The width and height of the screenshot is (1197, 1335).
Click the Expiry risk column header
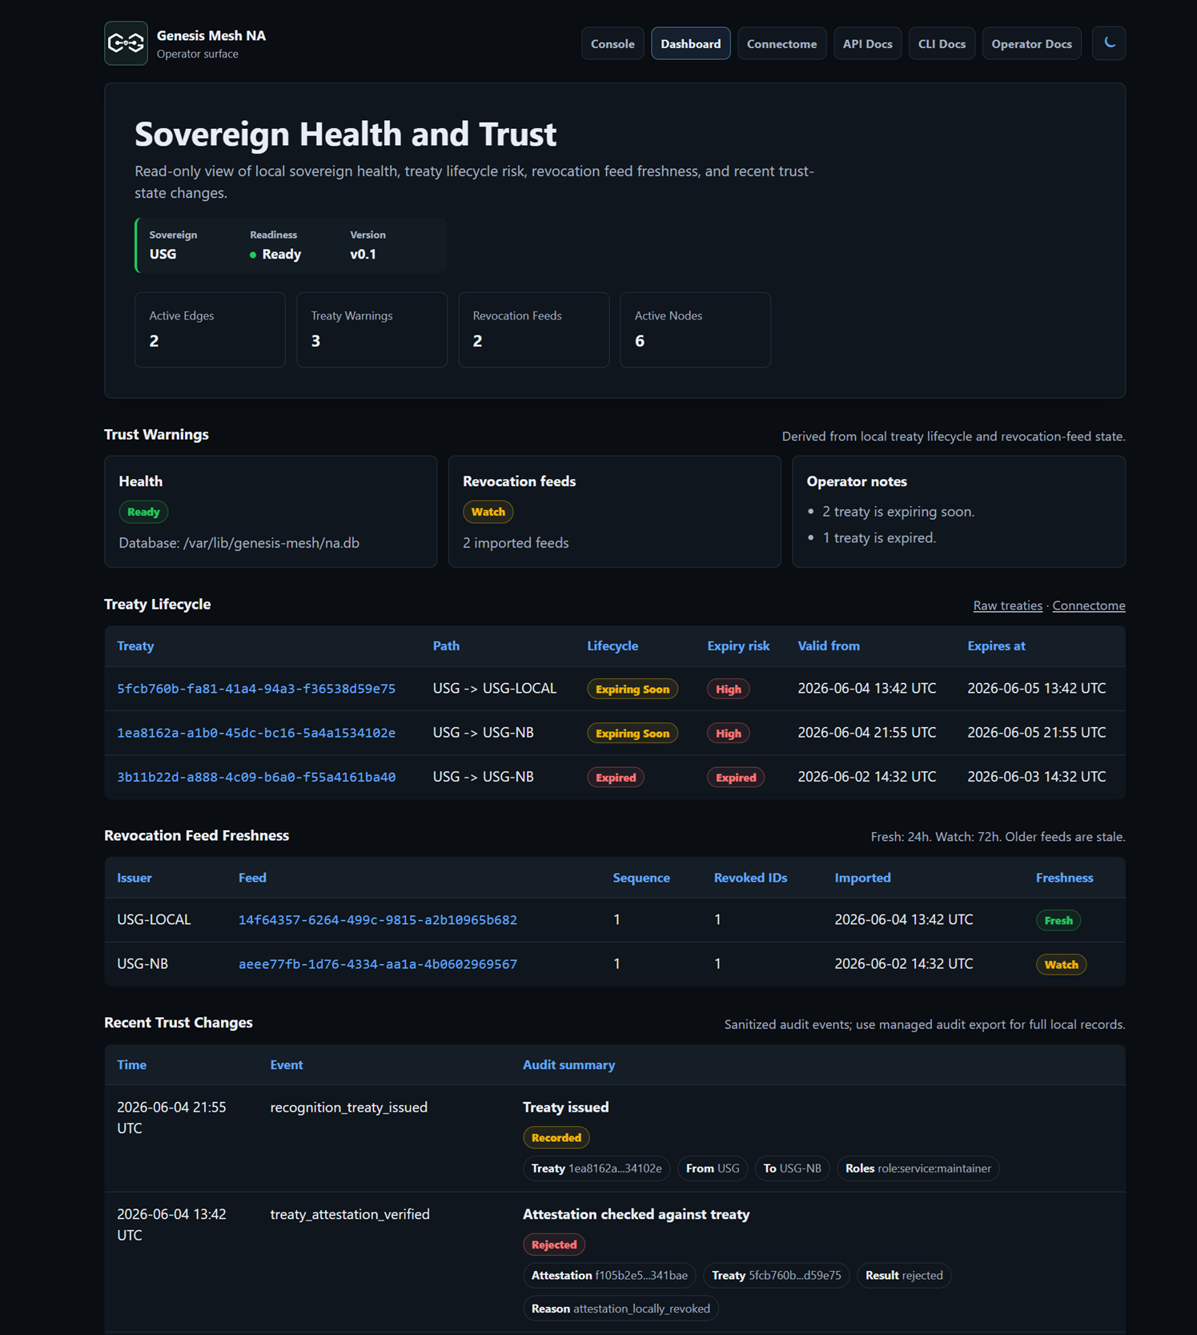point(738,646)
